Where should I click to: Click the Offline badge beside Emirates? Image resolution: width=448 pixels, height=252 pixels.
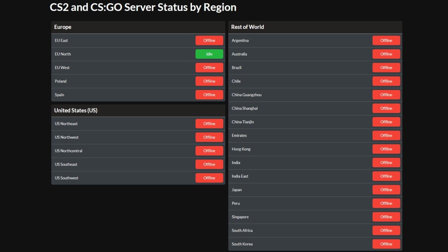[386, 136]
